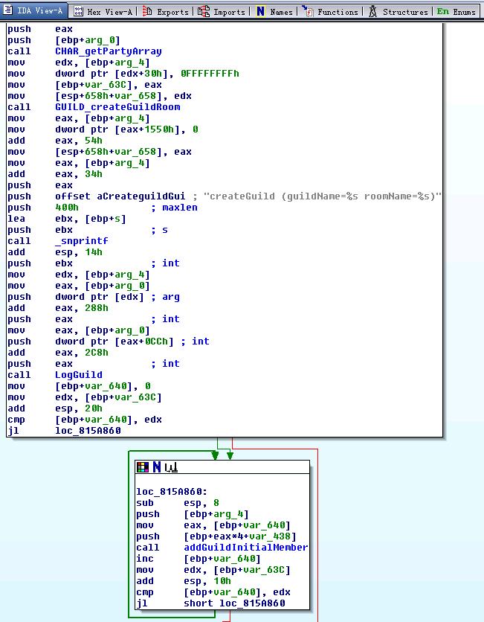Click the Structures tab icon
Viewport: 484px width, 622px height.
click(372, 11)
